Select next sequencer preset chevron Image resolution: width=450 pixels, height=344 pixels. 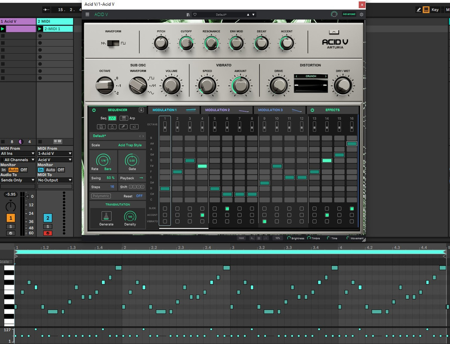143,136
